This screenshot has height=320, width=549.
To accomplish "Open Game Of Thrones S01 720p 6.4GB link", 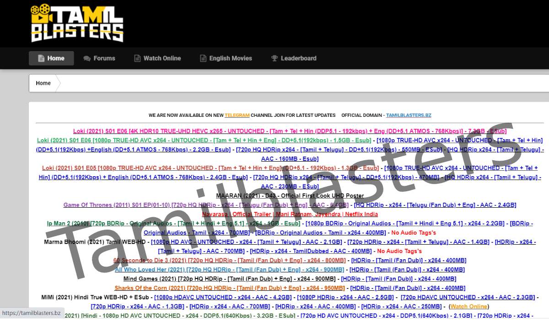I will point(207,205).
